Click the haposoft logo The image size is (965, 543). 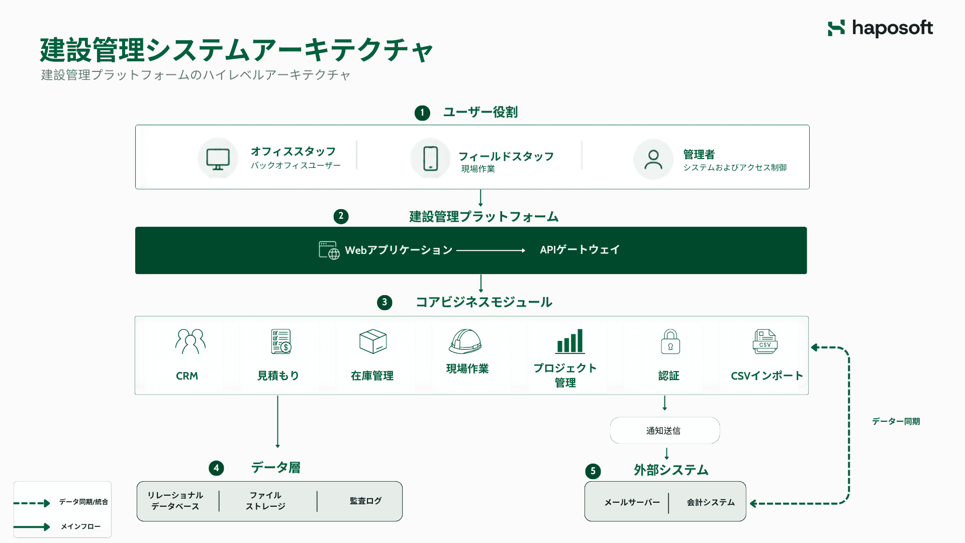pos(880,28)
